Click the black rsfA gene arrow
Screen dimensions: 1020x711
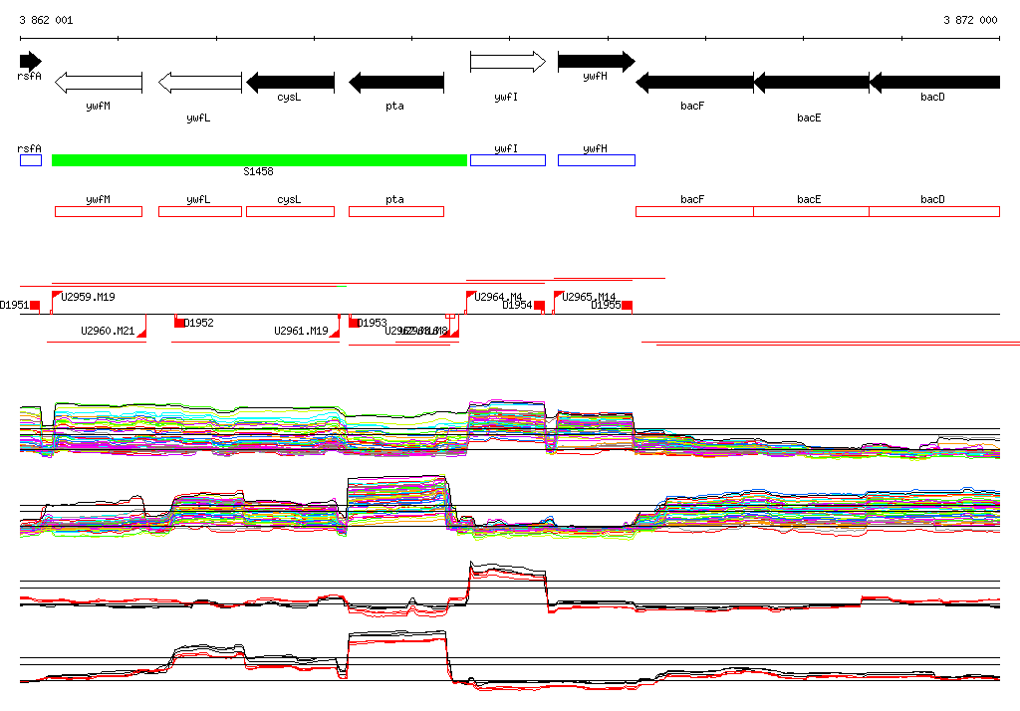[x=30, y=61]
